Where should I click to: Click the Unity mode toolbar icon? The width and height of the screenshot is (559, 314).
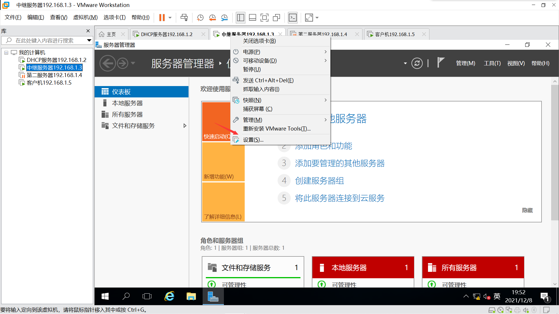point(276,18)
